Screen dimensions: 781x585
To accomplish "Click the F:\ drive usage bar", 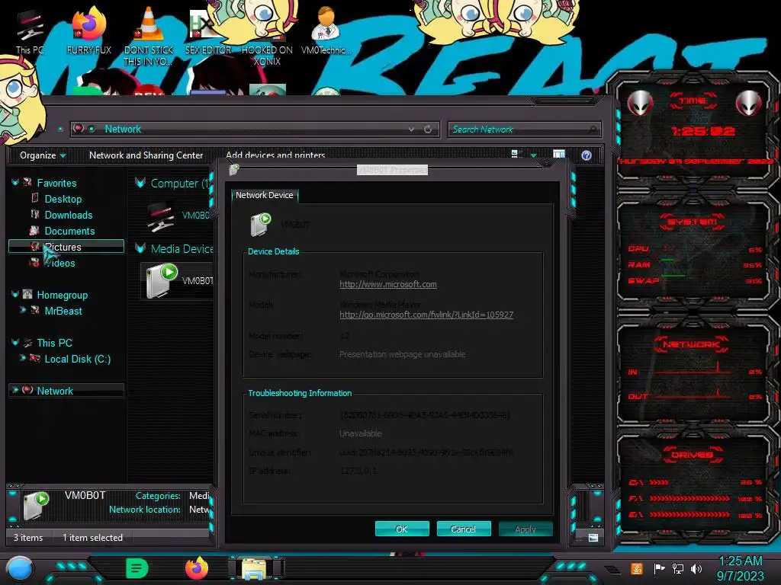I will [x=689, y=498].
